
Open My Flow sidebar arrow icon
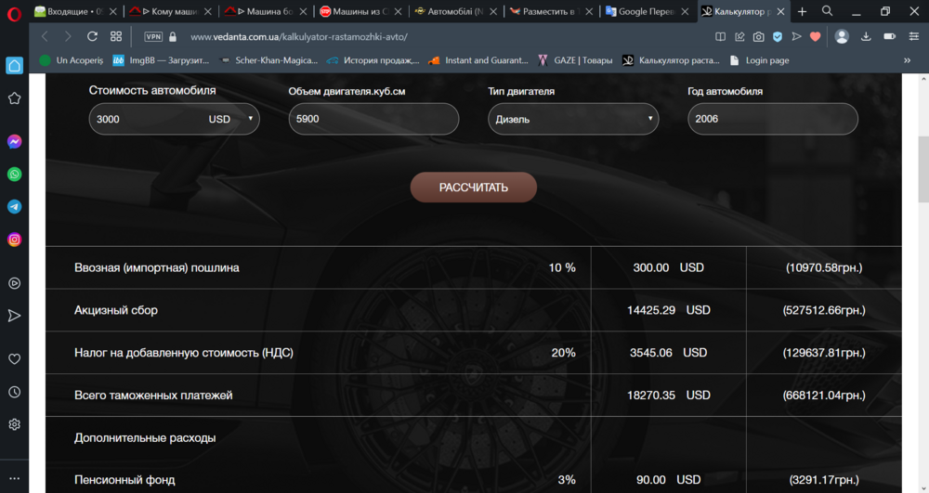(14, 316)
